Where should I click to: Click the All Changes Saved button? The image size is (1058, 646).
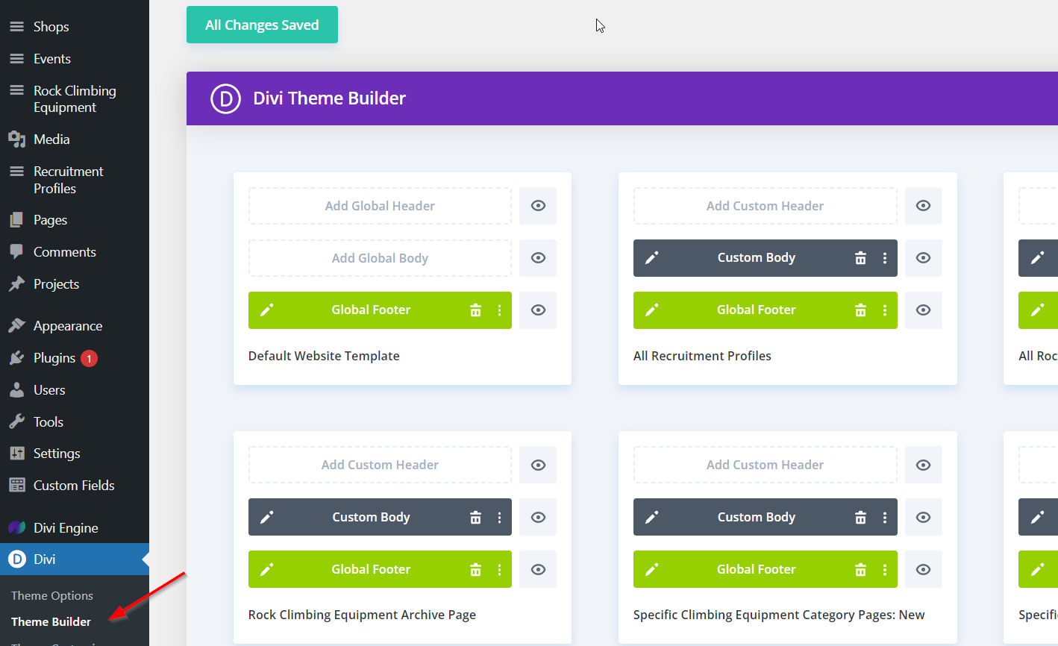click(262, 25)
